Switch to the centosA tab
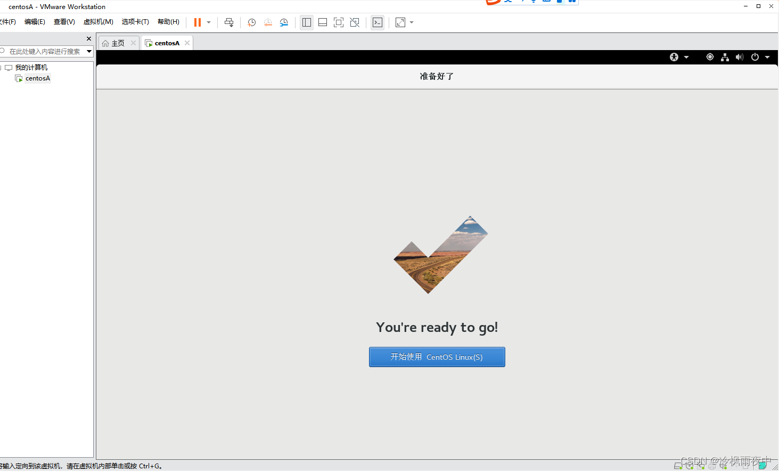779x471 pixels. (167, 43)
